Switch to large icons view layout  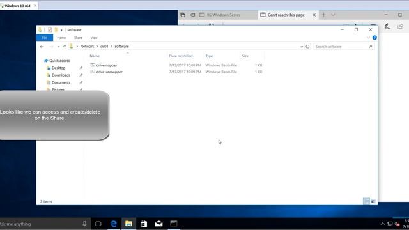pos(373,201)
